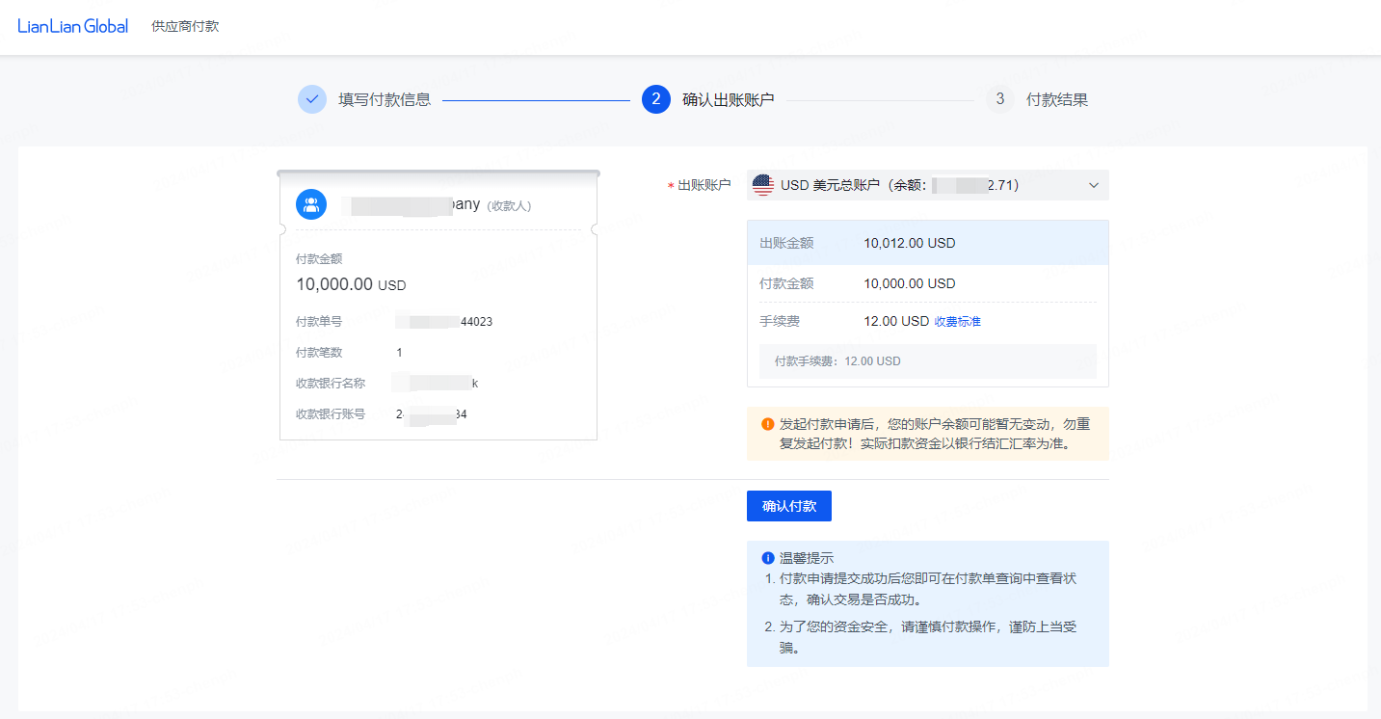This screenshot has width=1381, height=719.
Task: Open the 供应商付款 menu item
Action: 185,26
